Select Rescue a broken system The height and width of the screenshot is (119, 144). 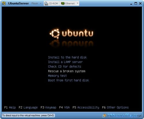pyautogui.click(x=67, y=71)
